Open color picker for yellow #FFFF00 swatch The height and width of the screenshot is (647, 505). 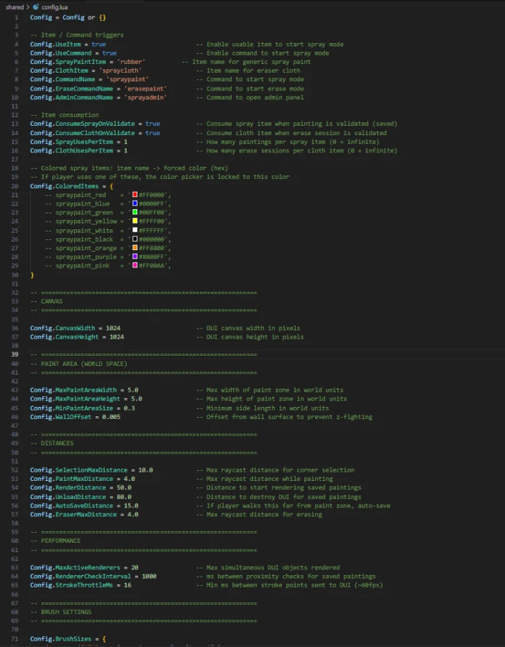(135, 221)
